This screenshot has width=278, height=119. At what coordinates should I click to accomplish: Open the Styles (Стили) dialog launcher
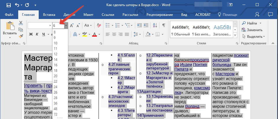(237, 43)
